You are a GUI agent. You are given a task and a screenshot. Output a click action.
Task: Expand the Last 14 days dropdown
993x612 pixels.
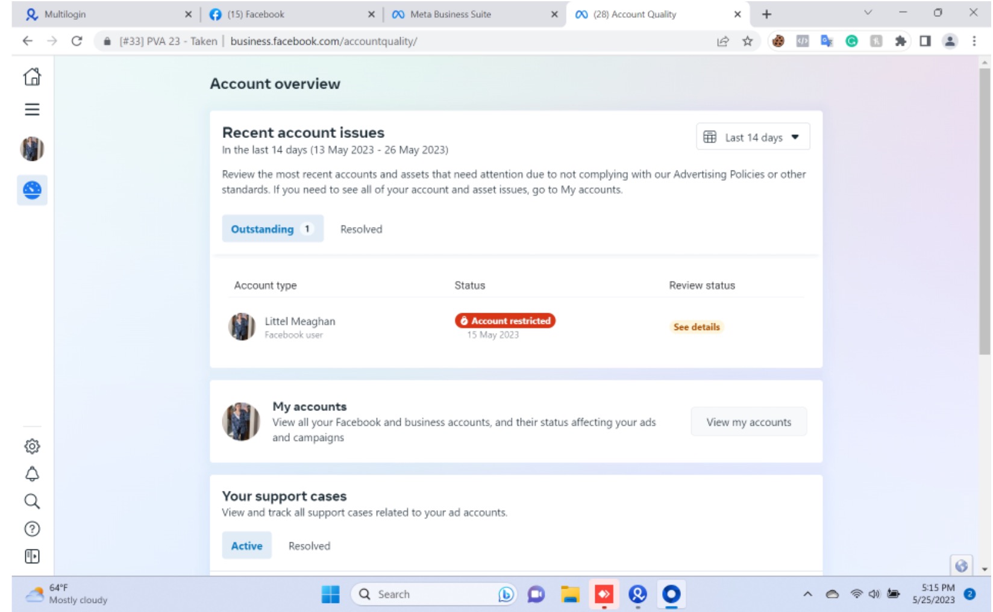(753, 137)
